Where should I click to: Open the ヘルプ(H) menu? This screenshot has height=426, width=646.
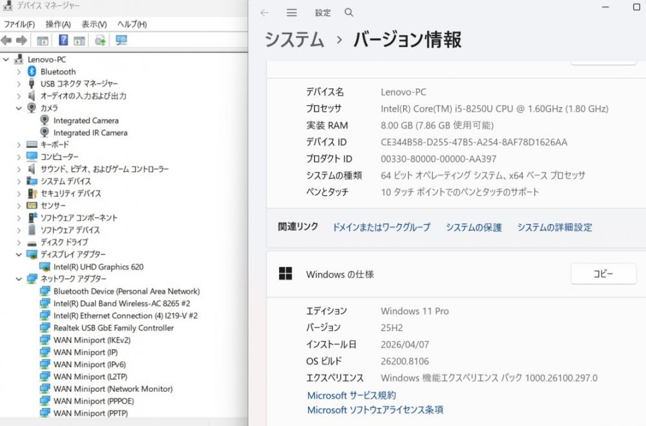pyautogui.click(x=132, y=25)
